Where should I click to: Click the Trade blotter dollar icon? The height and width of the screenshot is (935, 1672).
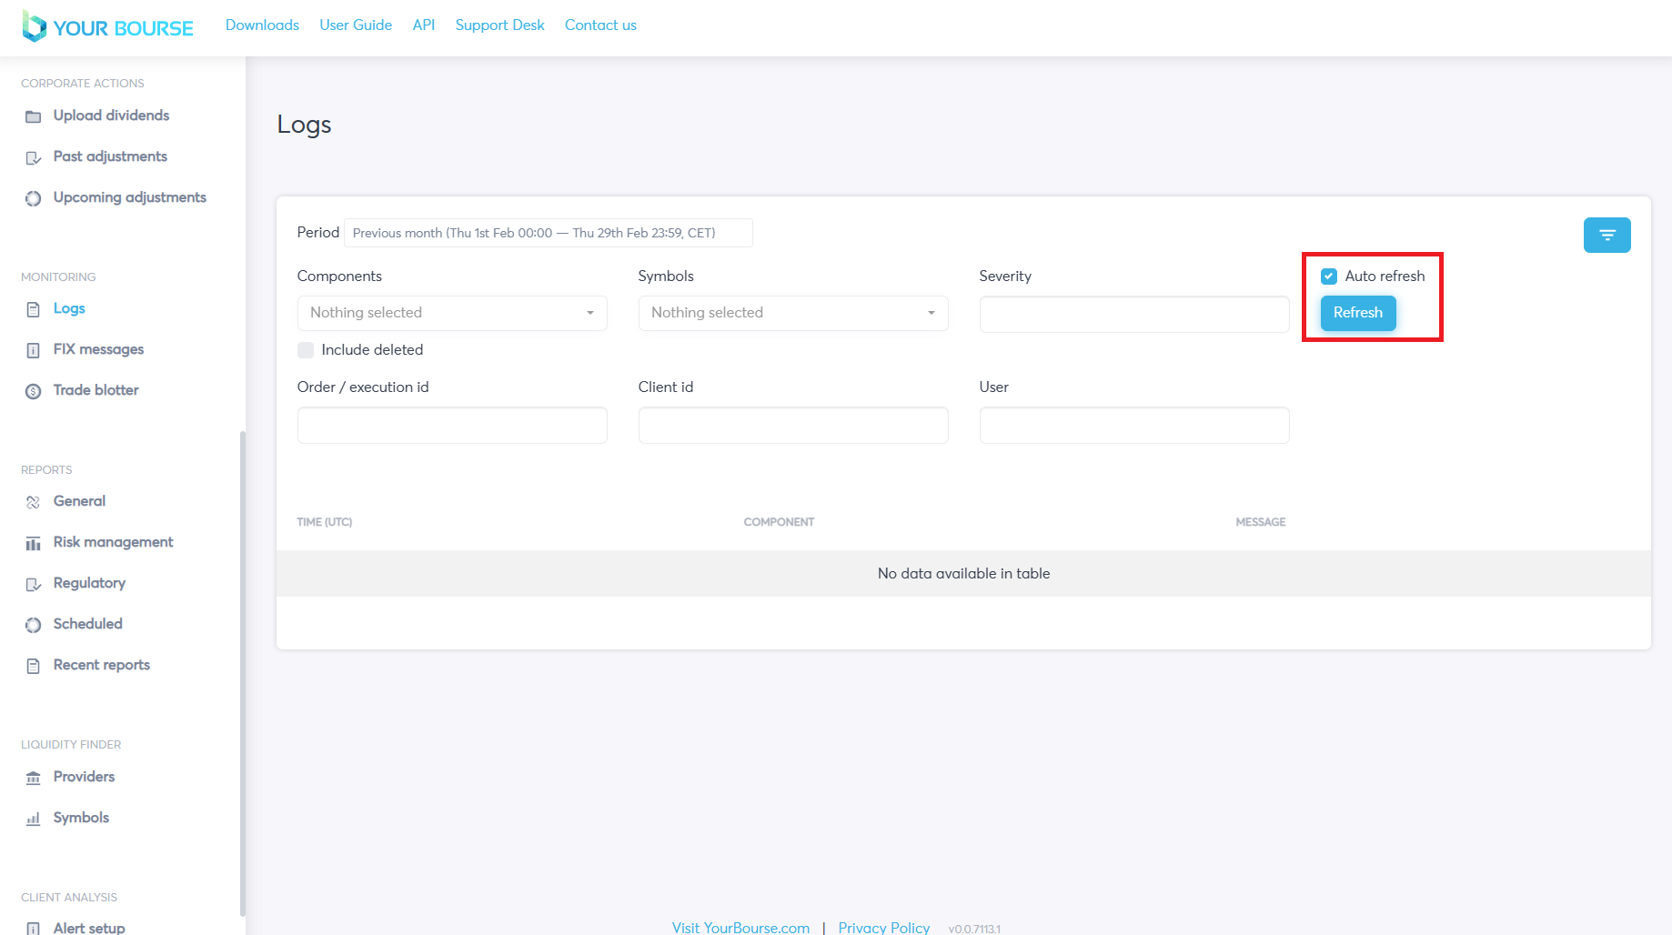(34, 391)
